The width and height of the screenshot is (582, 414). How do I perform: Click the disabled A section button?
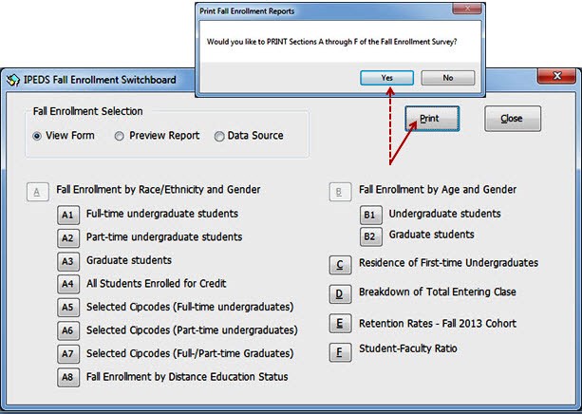tap(37, 192)
